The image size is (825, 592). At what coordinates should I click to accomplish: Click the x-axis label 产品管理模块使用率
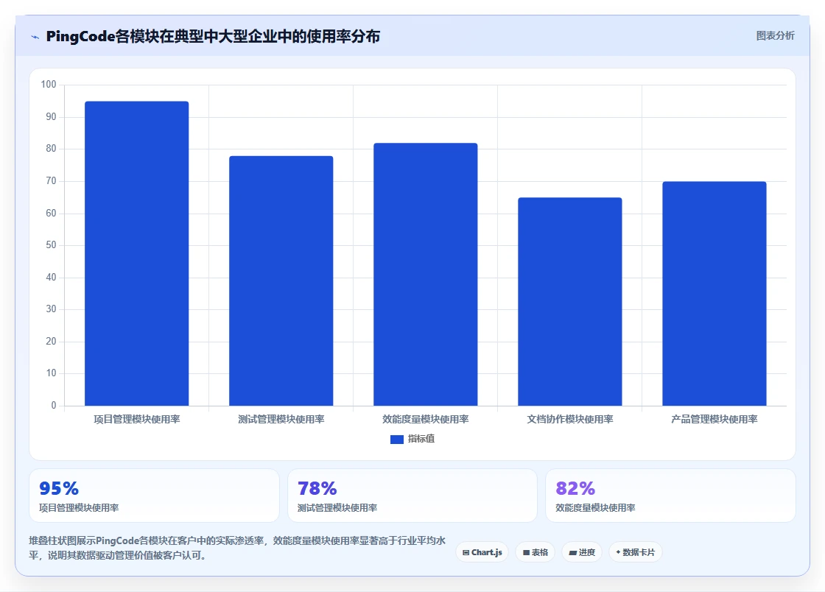[714, 420]
